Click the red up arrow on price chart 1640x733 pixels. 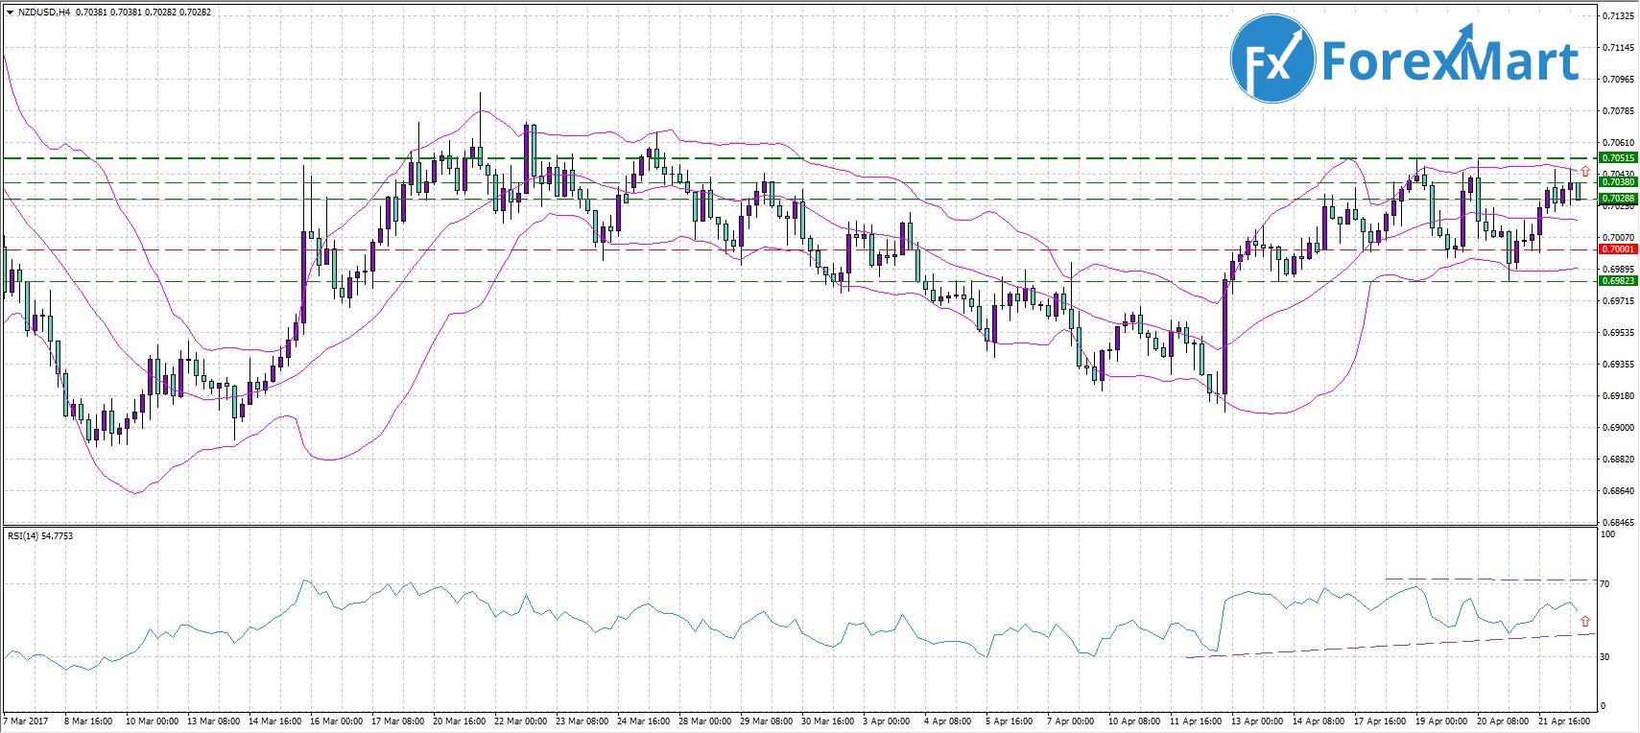point(1584,171)
